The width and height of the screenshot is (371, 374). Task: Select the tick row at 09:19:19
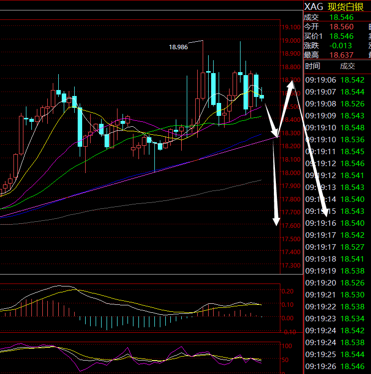click(x=335, y=271)
